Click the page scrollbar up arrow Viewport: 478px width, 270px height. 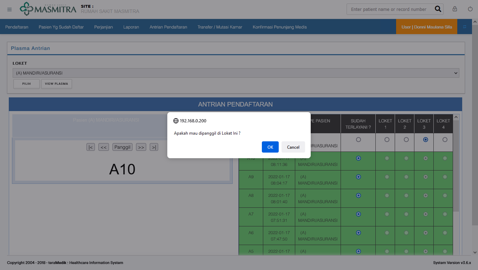click(x=475, y=22)
